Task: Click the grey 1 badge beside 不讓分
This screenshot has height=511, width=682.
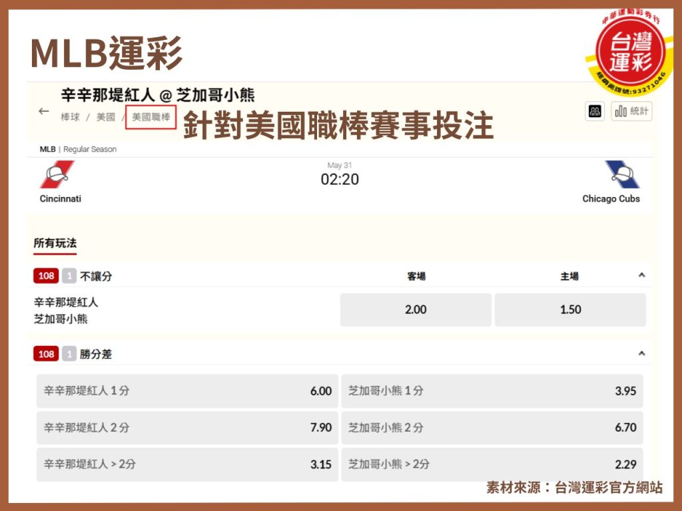Action: click(x=69, y=275)
